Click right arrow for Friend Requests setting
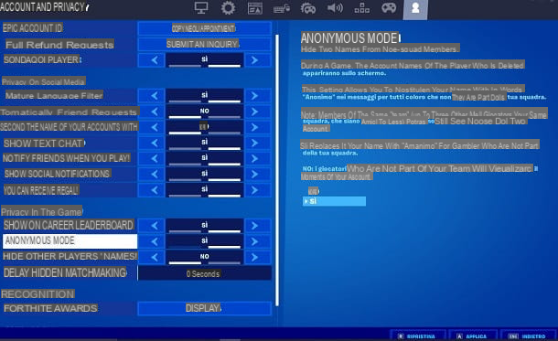Screen dimensions: 558x341 (254, 112)
